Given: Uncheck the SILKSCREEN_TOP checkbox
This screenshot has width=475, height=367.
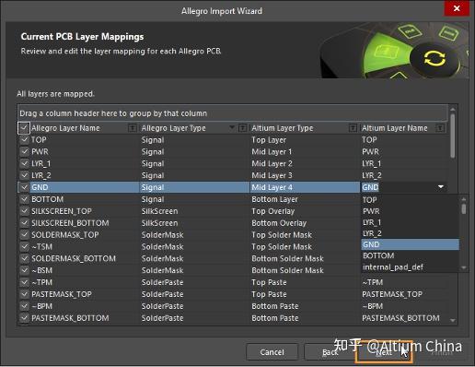Looking at the screenshot, I should pos(24,211).
